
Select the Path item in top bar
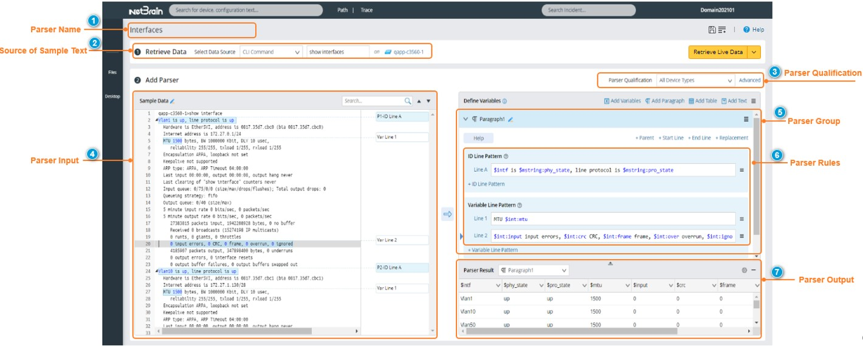coord(343,10)
